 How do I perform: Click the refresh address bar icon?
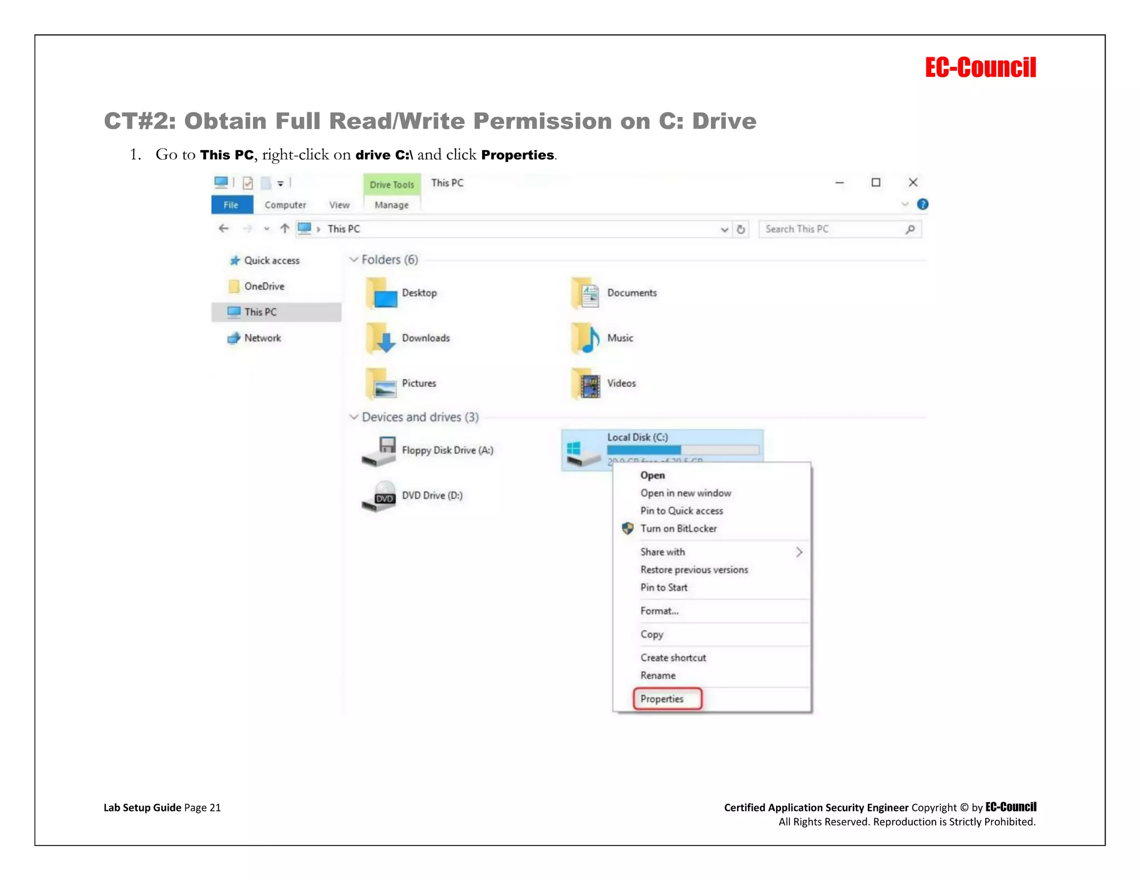click(x=741, y=229)
